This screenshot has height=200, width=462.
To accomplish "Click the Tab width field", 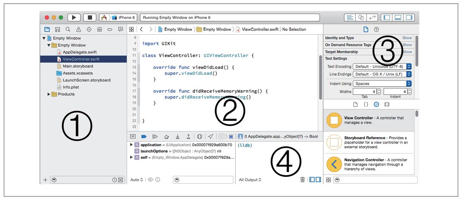I will (x=365, y=92).
